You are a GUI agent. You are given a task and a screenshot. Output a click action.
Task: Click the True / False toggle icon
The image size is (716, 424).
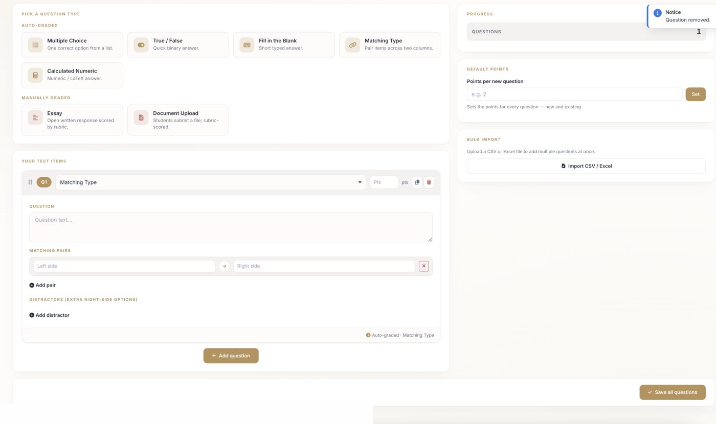point(141,45)
